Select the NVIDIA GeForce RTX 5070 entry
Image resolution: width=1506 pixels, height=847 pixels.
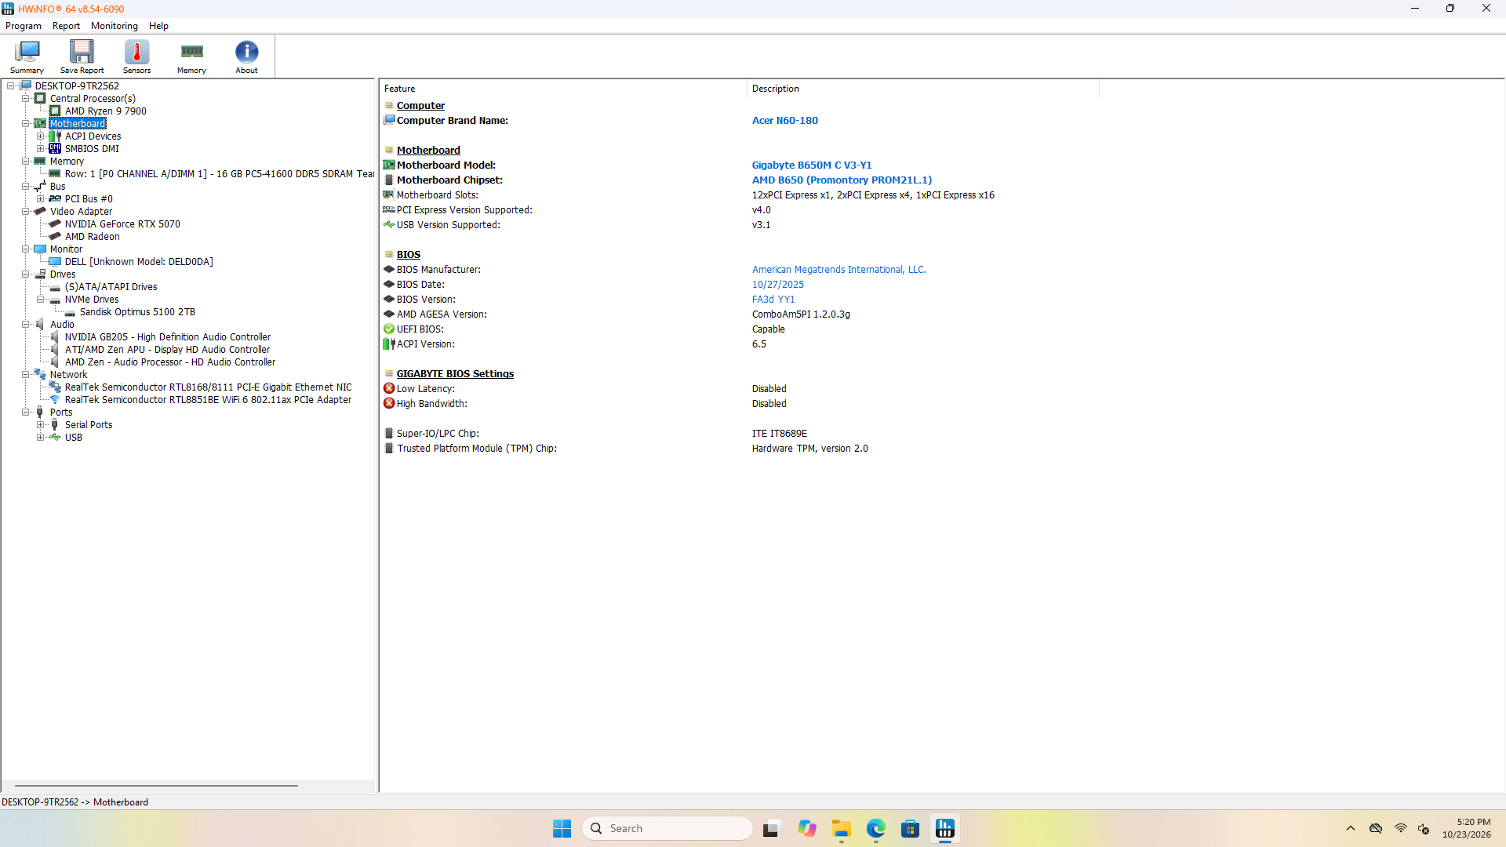tap(122, 224)
